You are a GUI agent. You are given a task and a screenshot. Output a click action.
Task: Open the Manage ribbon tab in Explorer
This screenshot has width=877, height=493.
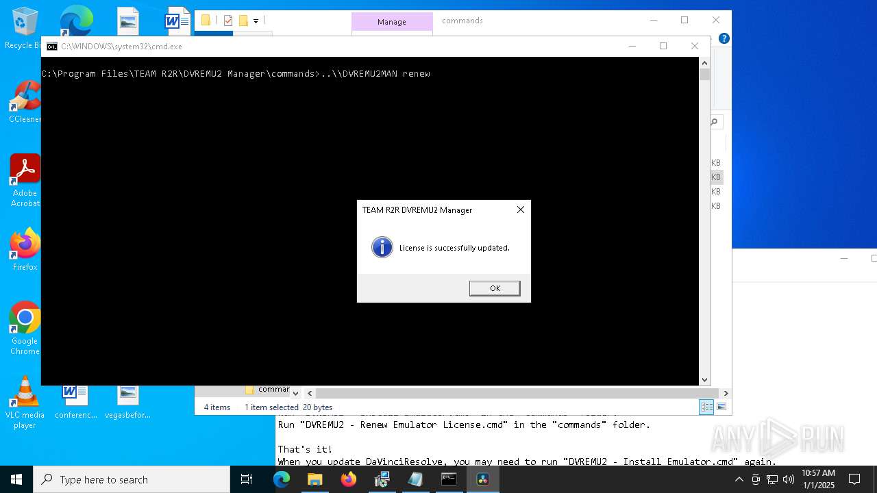pos(392,22)
